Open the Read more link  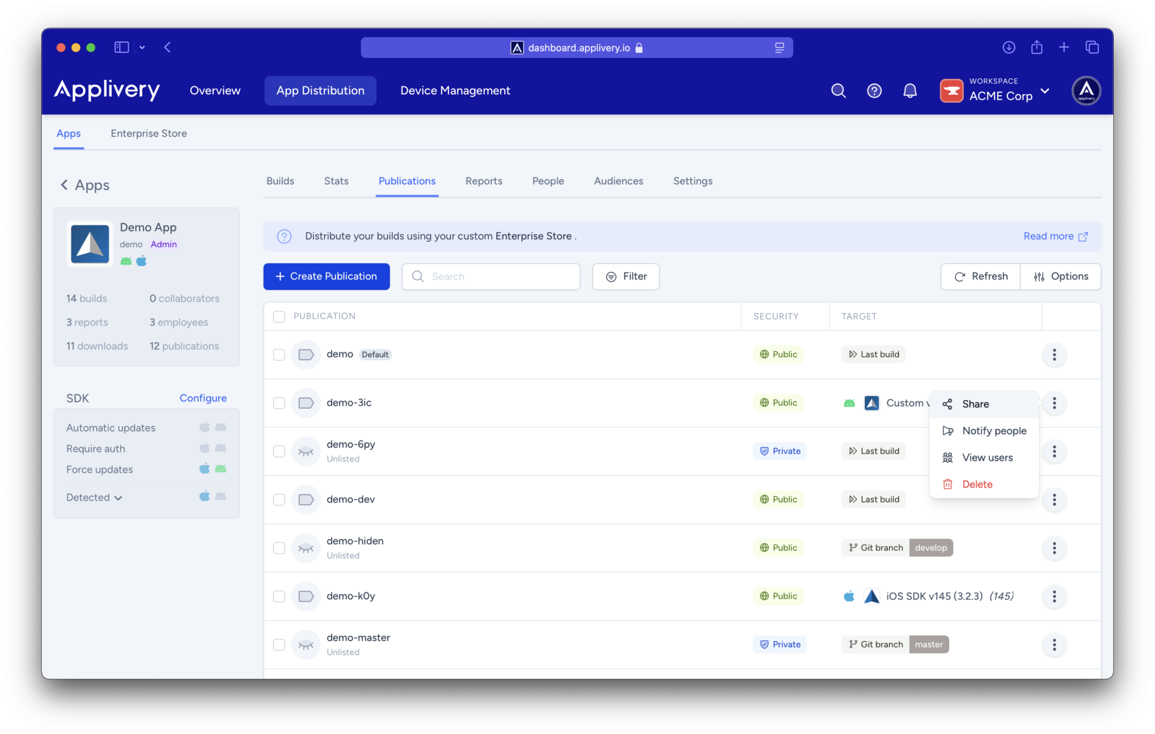tap(1055, 236)
